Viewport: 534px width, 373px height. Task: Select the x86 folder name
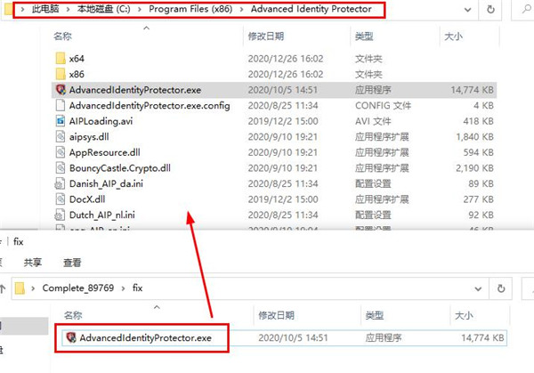pyautogui.click(x=77, y=74)
